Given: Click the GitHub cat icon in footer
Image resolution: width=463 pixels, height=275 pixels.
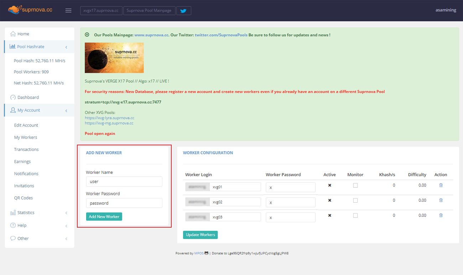Looking at the screenshot, I should point(206,253).
